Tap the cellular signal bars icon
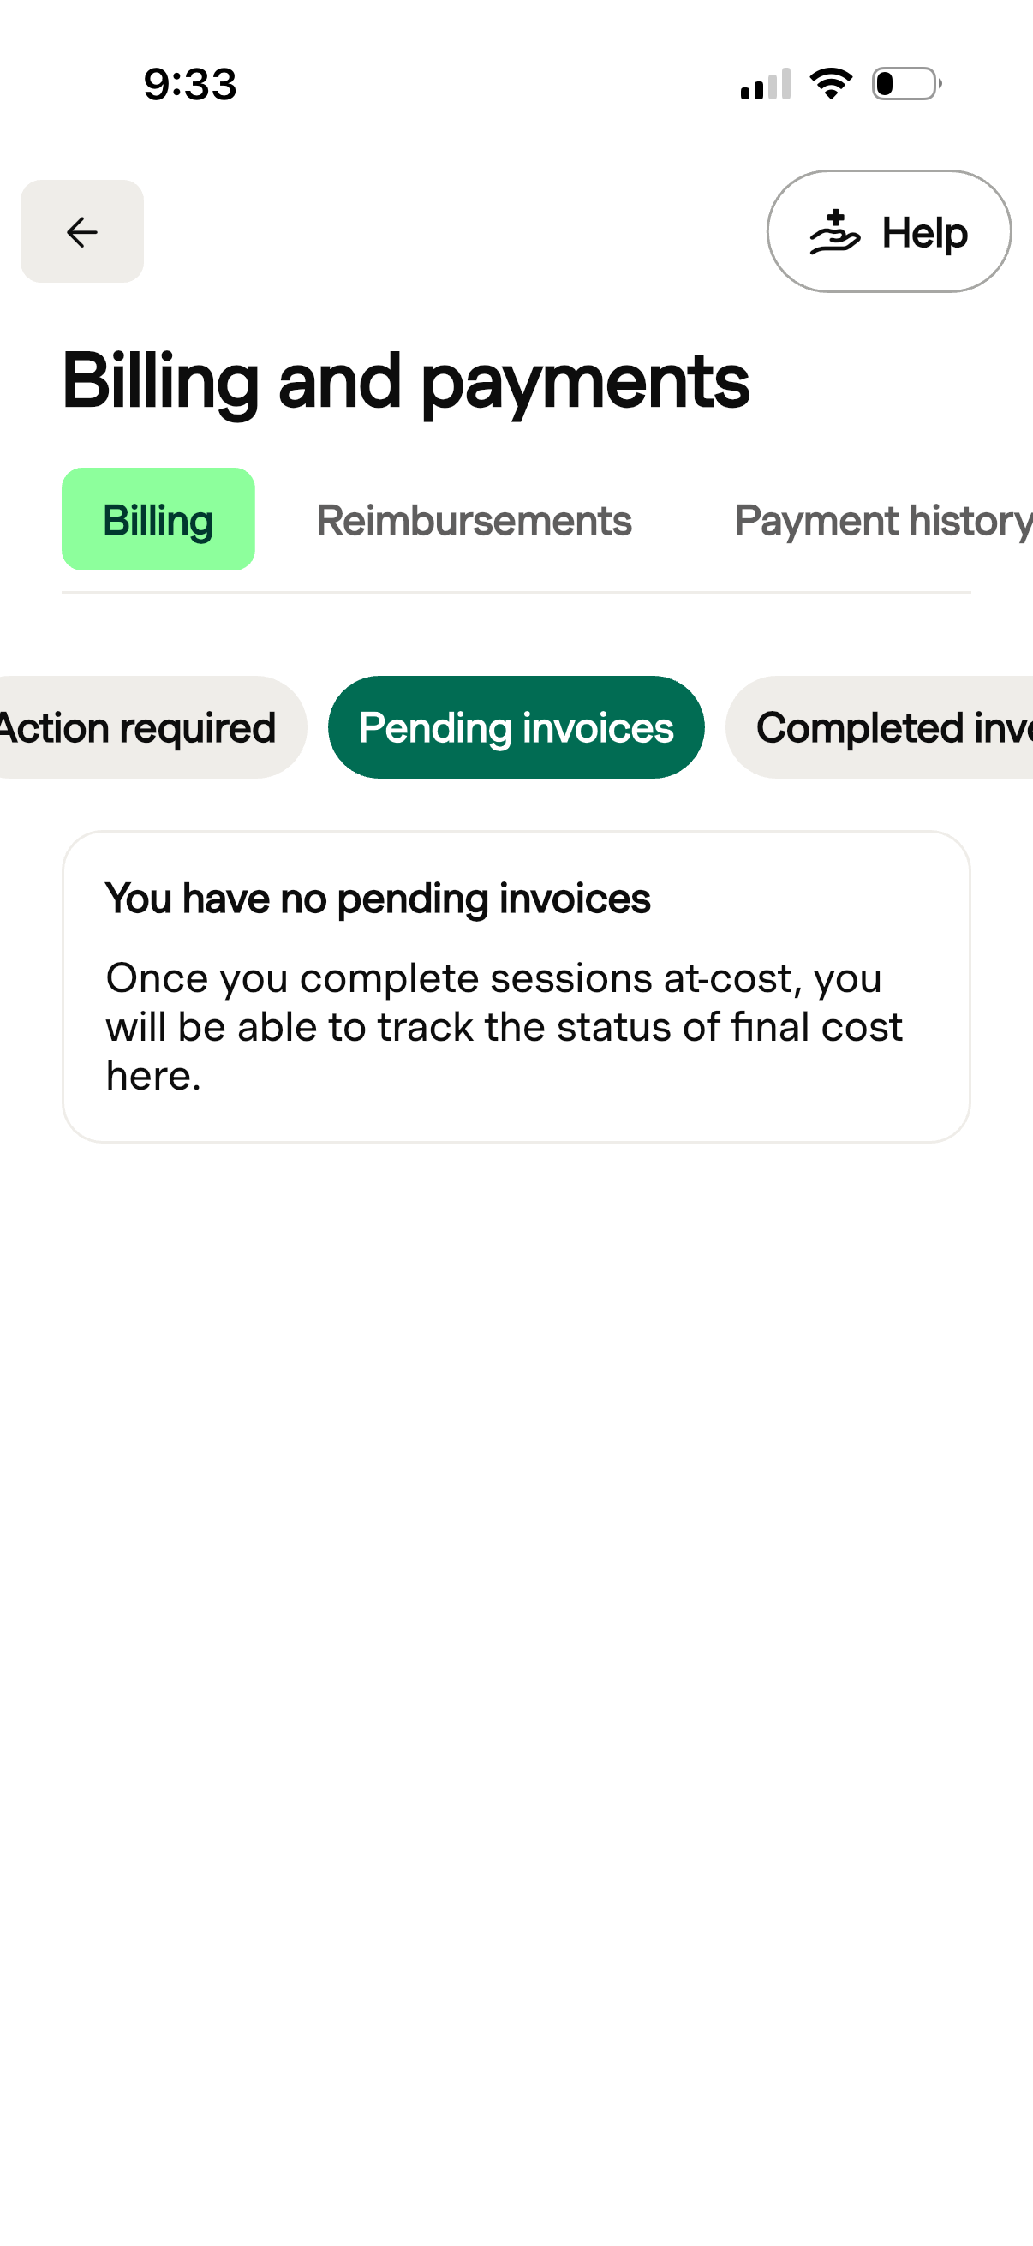1033x2246 pixels. coord(766,85)
